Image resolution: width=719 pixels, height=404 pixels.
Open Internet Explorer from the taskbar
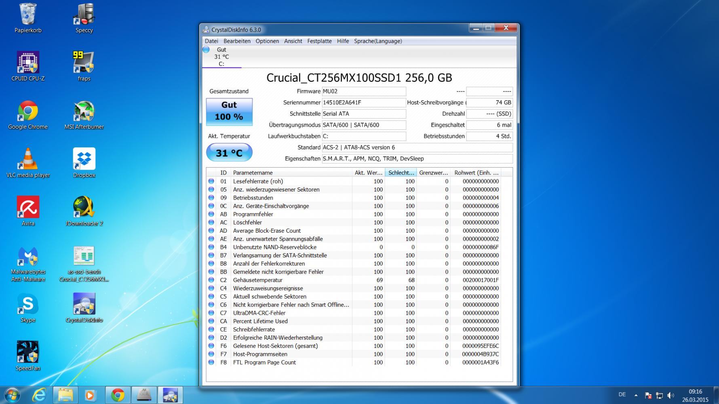pos(39,395)
